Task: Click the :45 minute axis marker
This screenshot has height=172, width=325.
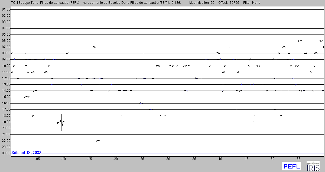Action: [246, 159]
